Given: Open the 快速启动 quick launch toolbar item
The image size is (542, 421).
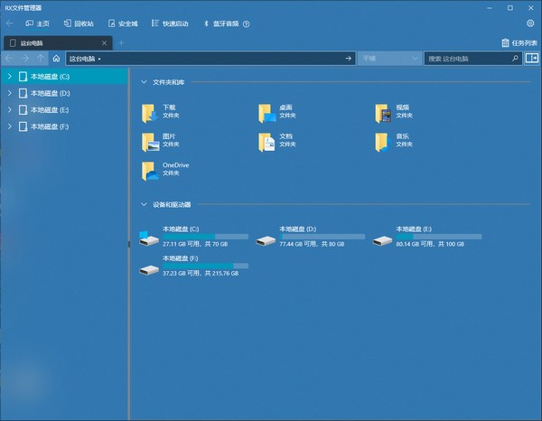Looking at the screenshot, I should point(170,23).
